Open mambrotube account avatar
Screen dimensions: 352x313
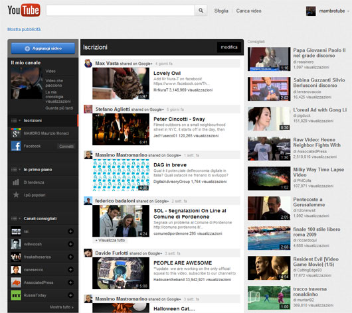click(x=311, y=11)
